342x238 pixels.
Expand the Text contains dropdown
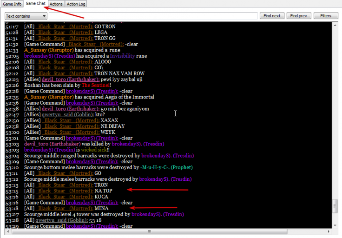pyautogui.click(x=26, y=16)
